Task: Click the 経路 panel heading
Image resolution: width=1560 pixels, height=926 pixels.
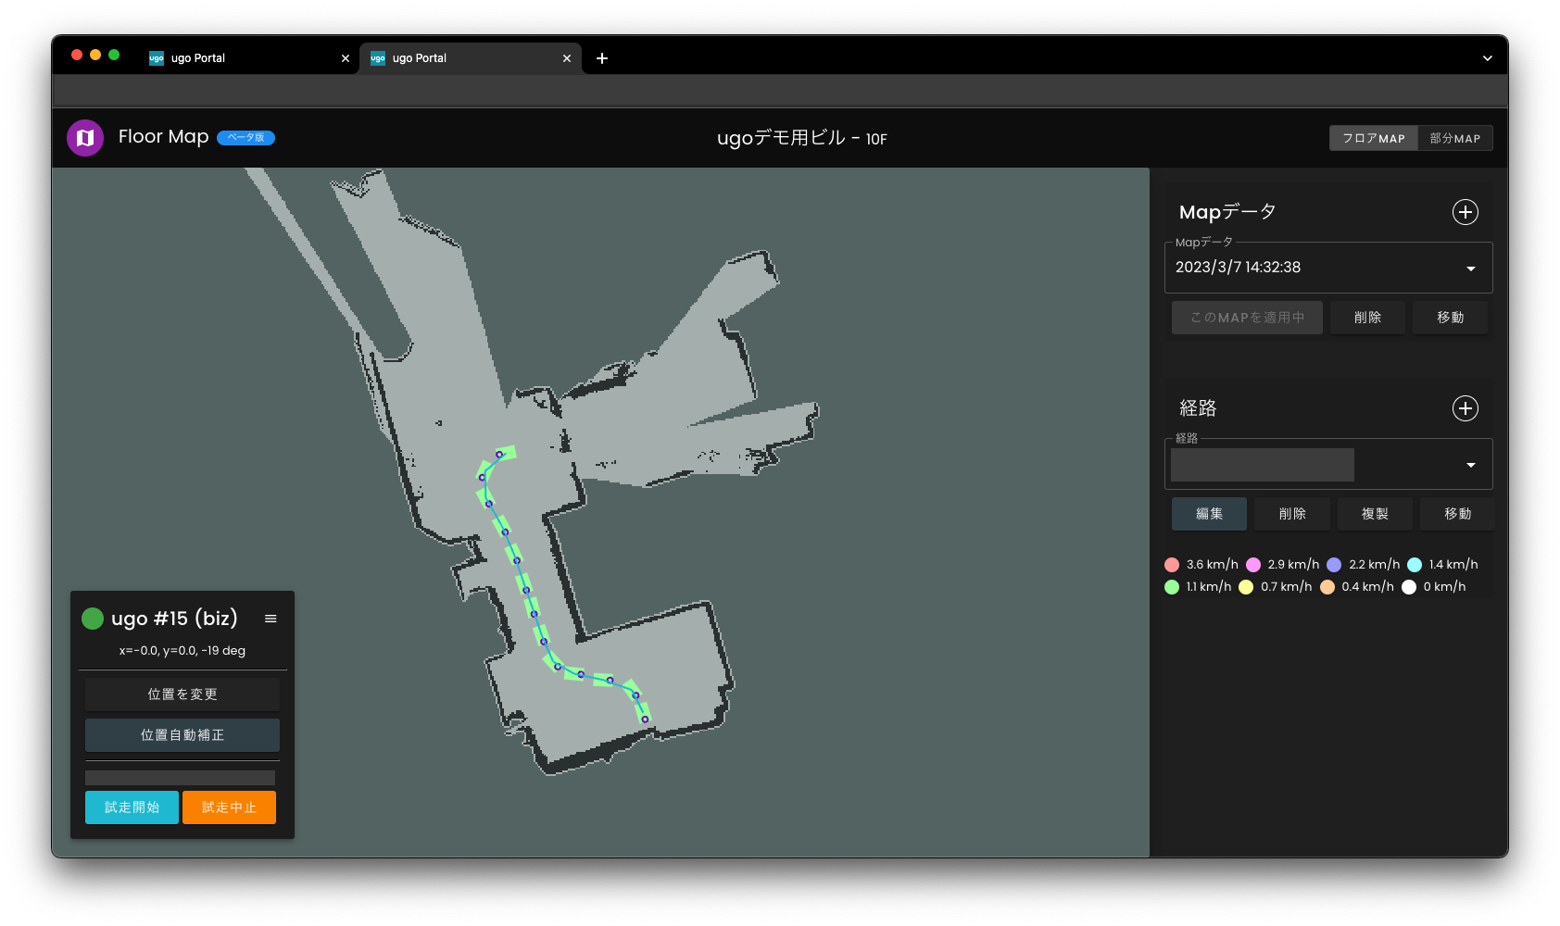Action: (1198, 408)
